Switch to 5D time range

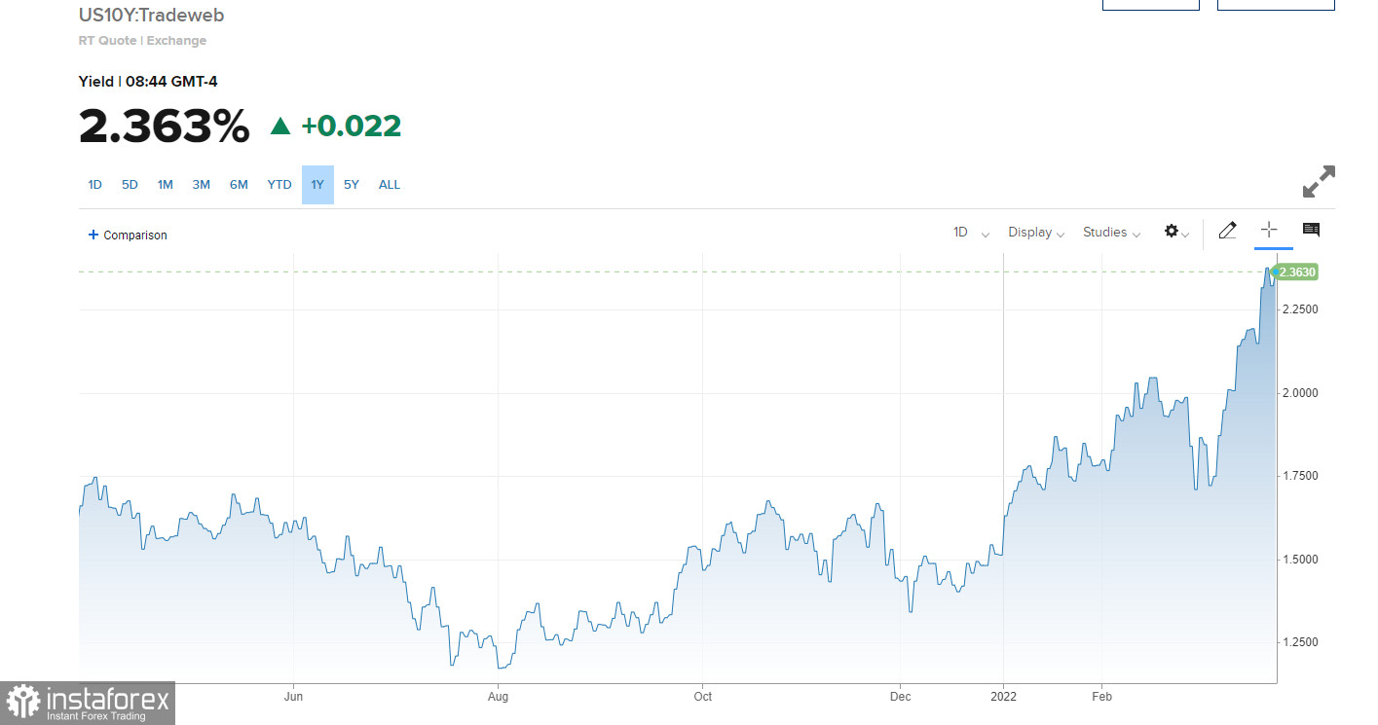point(130,185)
